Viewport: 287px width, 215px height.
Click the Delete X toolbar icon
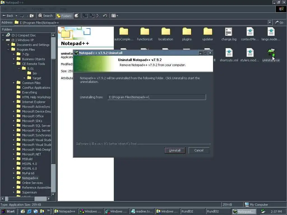pyautogui.click(x=98, y=16)
